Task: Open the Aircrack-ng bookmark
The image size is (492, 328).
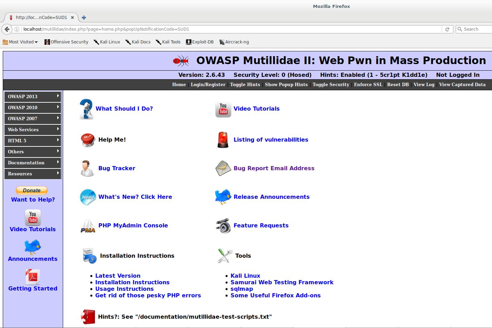Action: pos(234,42)
